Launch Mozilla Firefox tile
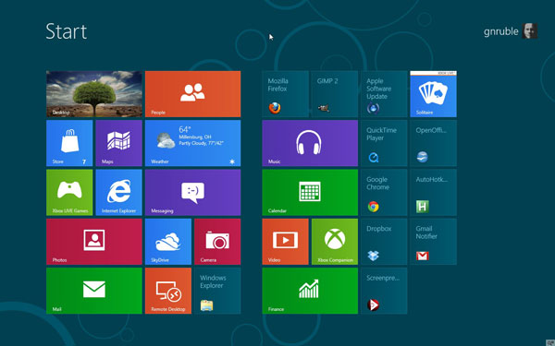This screenshot has height=346, width=555. click(285, 94)
